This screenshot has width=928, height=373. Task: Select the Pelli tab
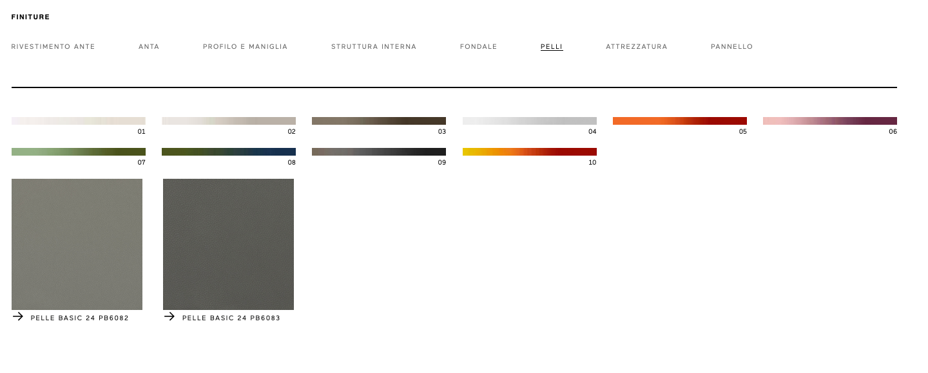pyautogui.click(x=552, y=47)
